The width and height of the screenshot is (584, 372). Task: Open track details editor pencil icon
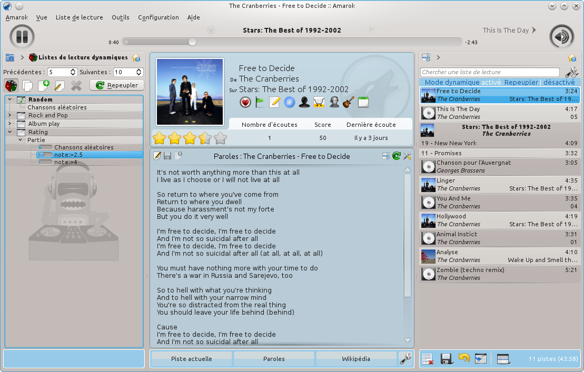point(274,102)
